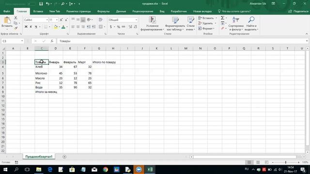Toggle align text right
Image resolution: width=310 pixels, height=174 pixels.
pyautogui.click(x=83, y=27)
